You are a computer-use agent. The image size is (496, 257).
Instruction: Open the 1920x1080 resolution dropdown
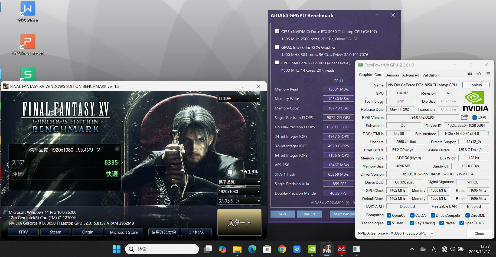pyautogui.click(x=239, y=191)
